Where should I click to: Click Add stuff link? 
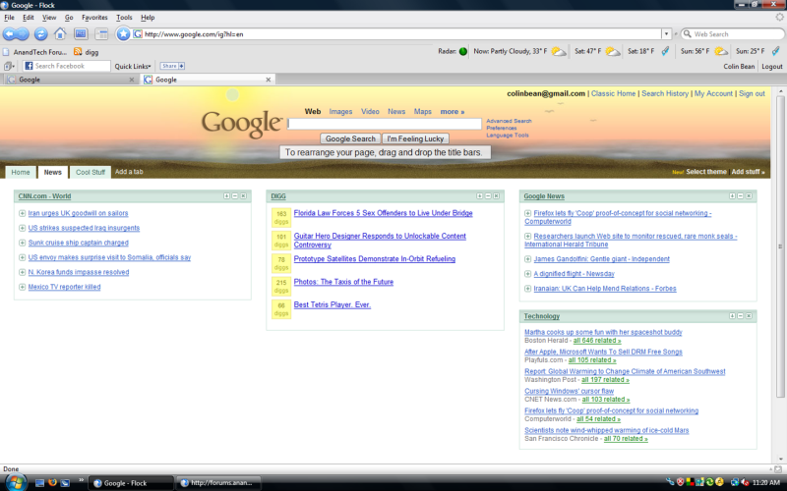[748, 171]
